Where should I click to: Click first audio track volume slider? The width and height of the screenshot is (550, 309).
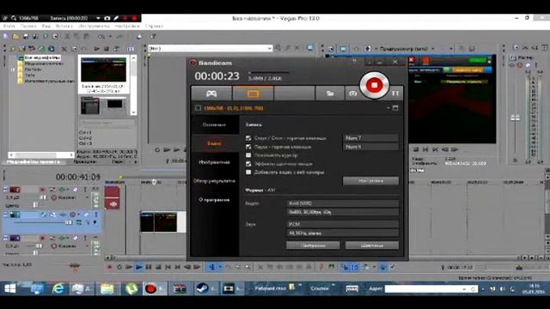tap(43, 197)
